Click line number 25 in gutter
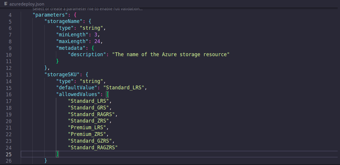This screenshot has height=165, width=340. coord(9,154)
